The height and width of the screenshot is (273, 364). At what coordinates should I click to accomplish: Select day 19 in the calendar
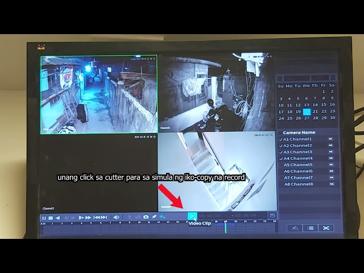pyautogui.click(x=298, y=111)
